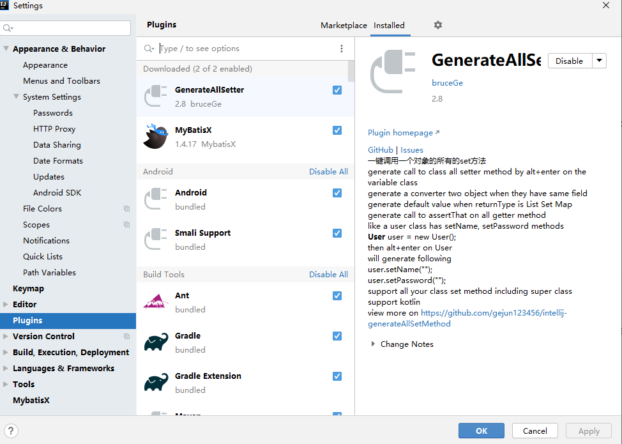This screenshot has width=622, height=444.
Task: Open the GitHub link
Action: [381, 150]
